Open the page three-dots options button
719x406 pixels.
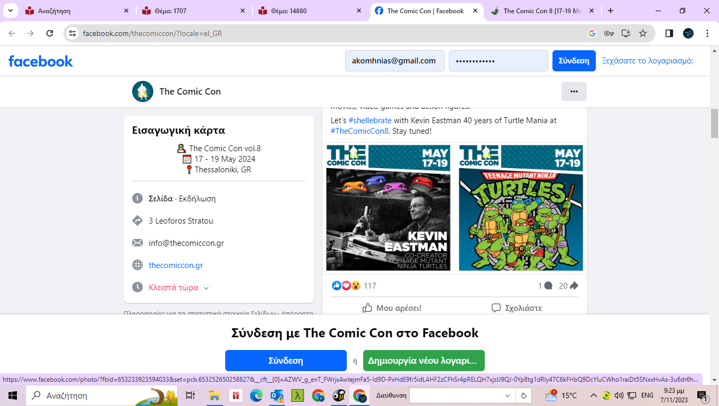coord(574,91)
